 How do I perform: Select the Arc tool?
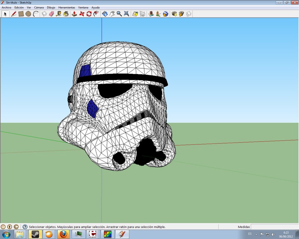click(36, 14)
